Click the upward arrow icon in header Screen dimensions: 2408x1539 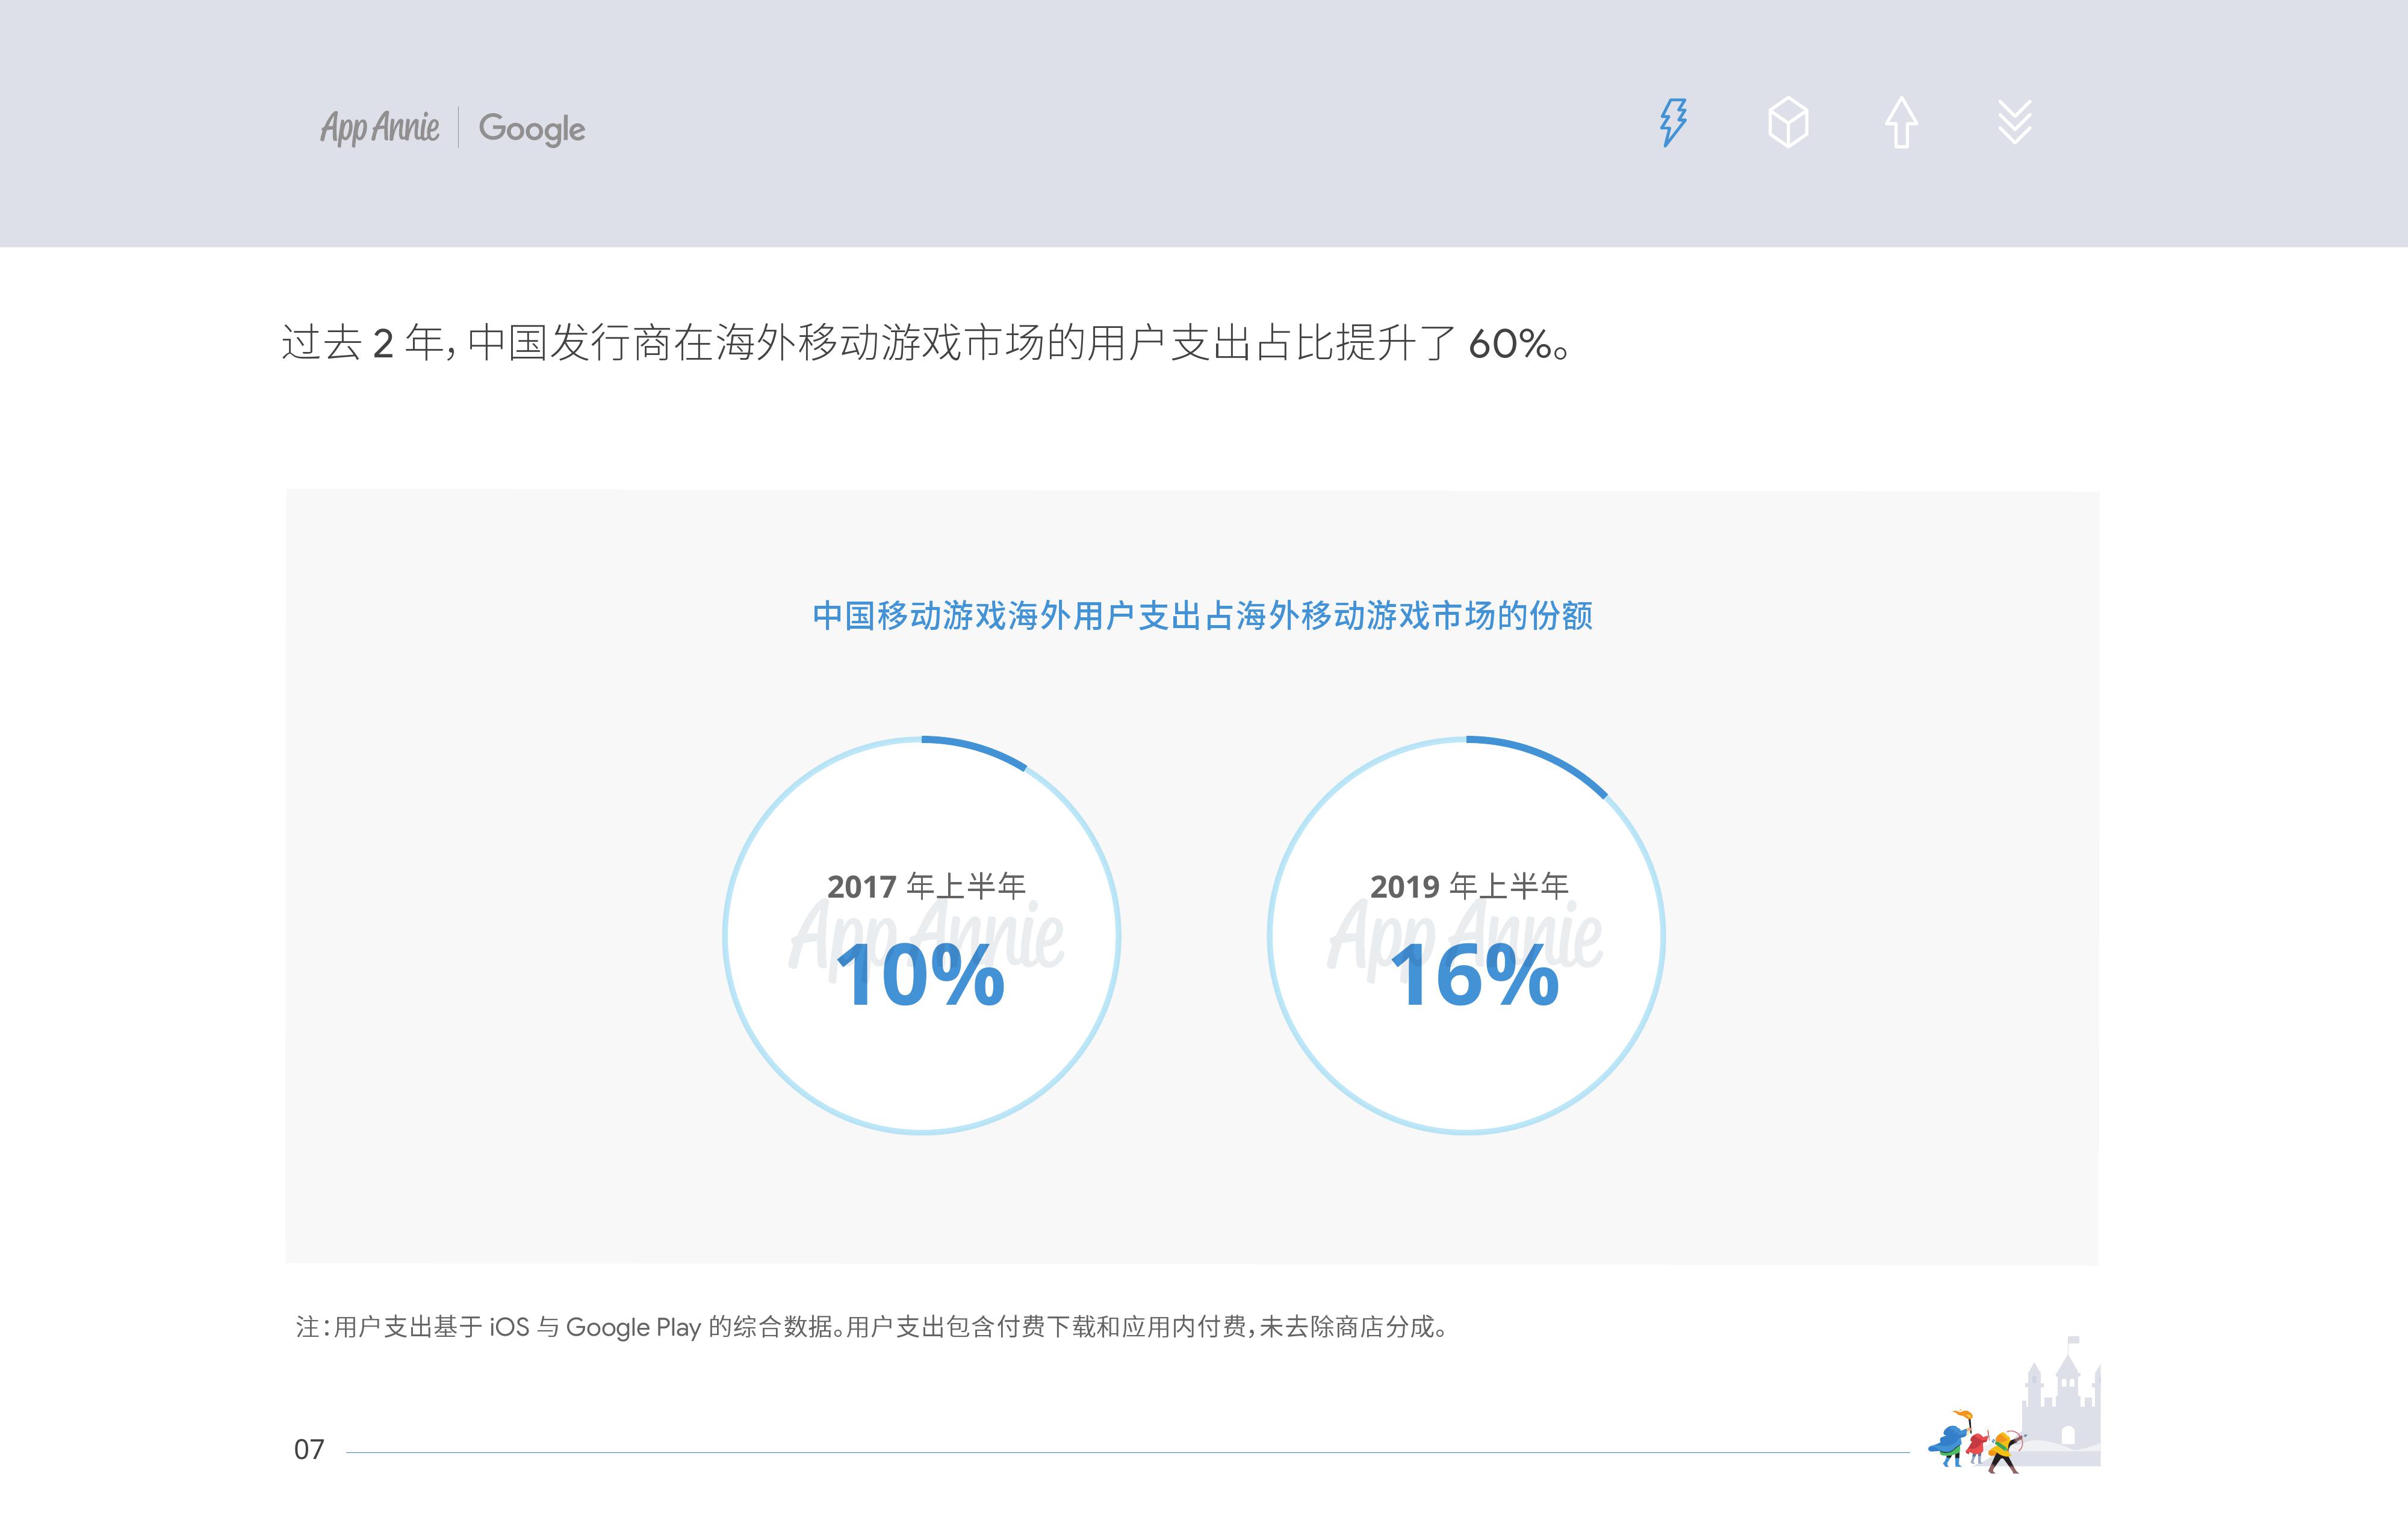tap(1901, 123)
